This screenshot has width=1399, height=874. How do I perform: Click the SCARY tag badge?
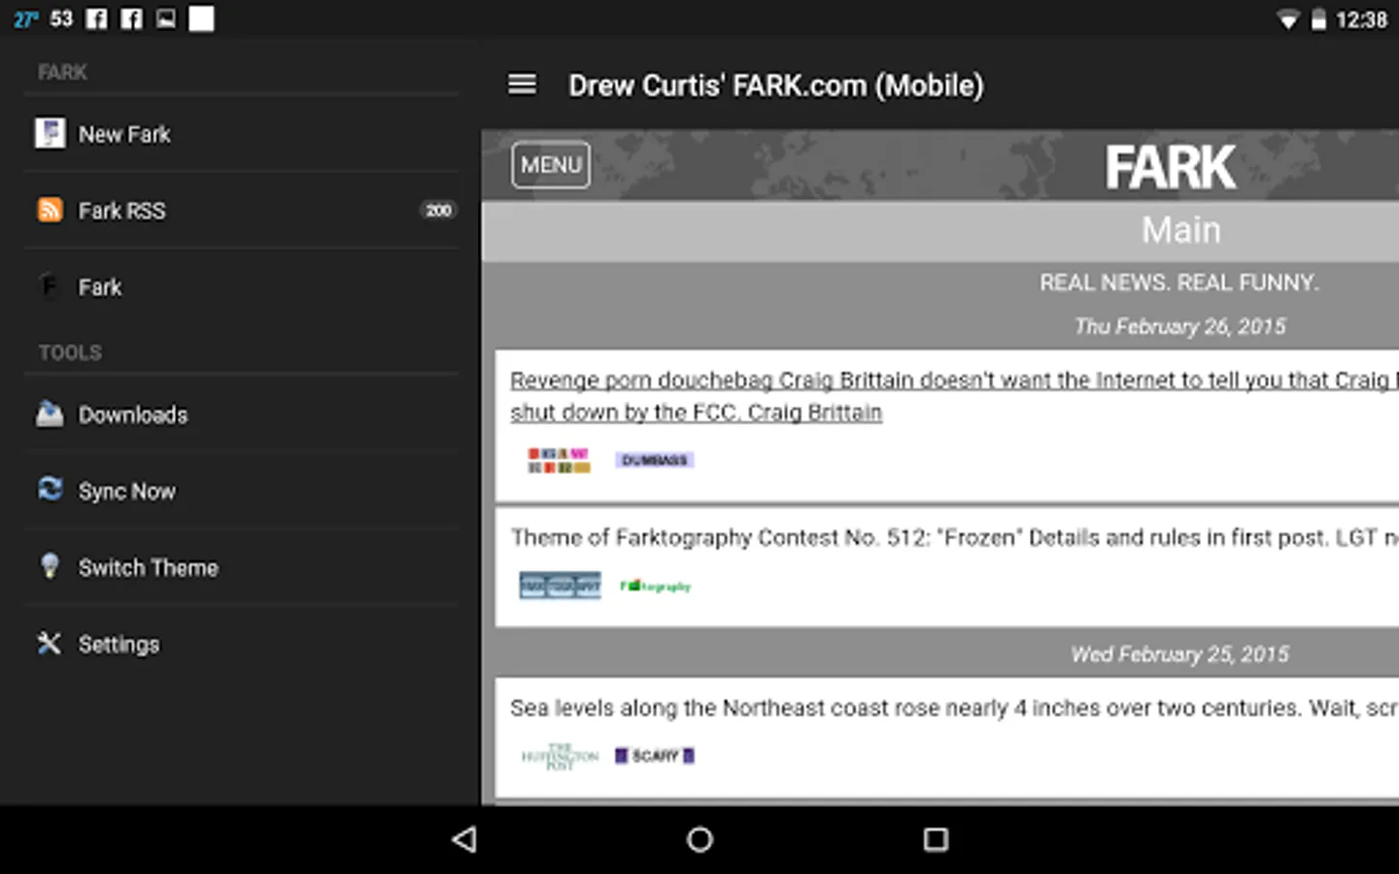pyautogui.click(x=655, y=756)
